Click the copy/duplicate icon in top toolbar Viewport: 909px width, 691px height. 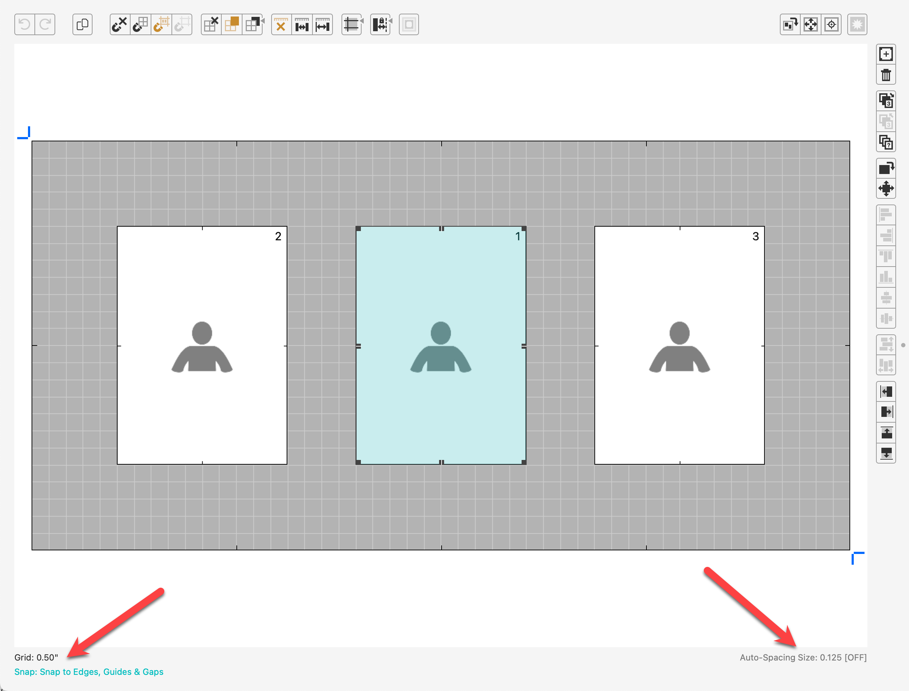[x=82, y=25]
